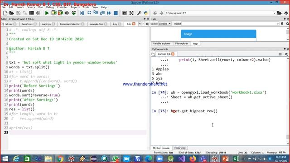Switch to the example.html tab
The image size is (290, 163).
click(x=97, y=24)
